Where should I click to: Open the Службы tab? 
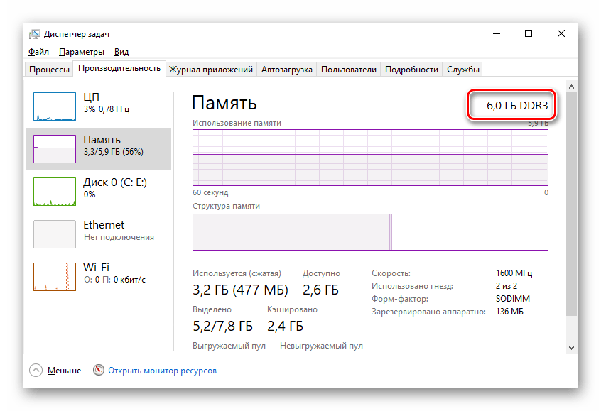(463, 70)
